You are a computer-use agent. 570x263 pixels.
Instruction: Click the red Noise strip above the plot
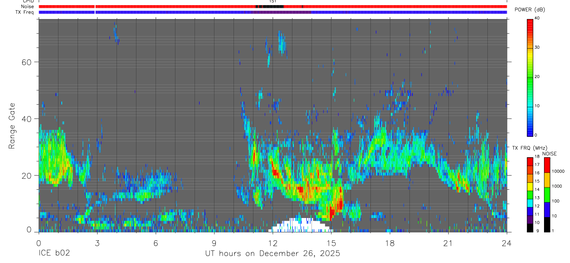click(x=272, y=6)
